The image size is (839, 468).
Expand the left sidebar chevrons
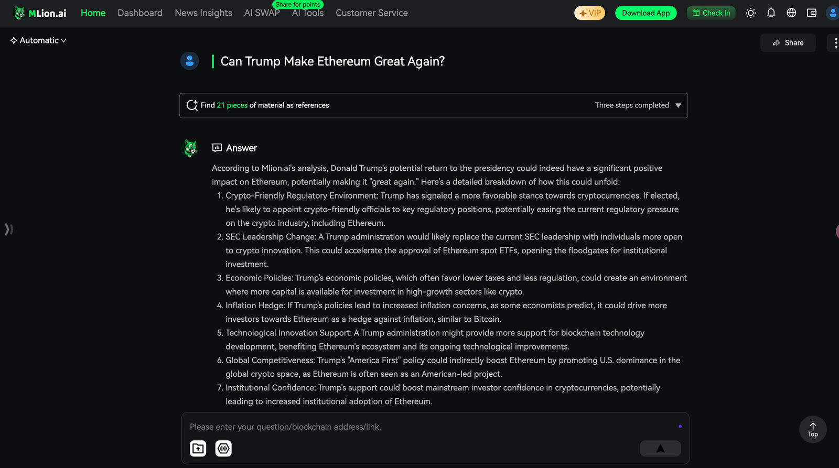(8, 229)
